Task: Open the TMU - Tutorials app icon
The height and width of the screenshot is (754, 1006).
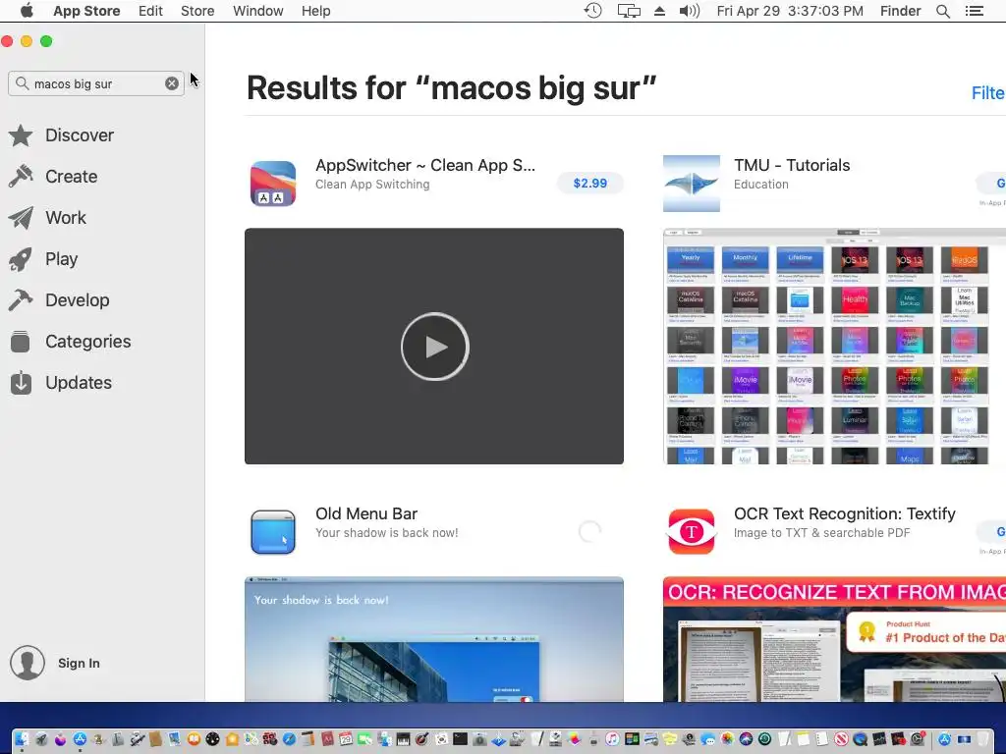Action: click(x=692, y=184)
